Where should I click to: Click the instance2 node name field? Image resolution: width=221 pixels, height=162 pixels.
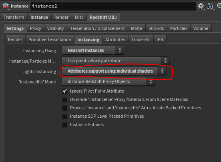[113, 6]
